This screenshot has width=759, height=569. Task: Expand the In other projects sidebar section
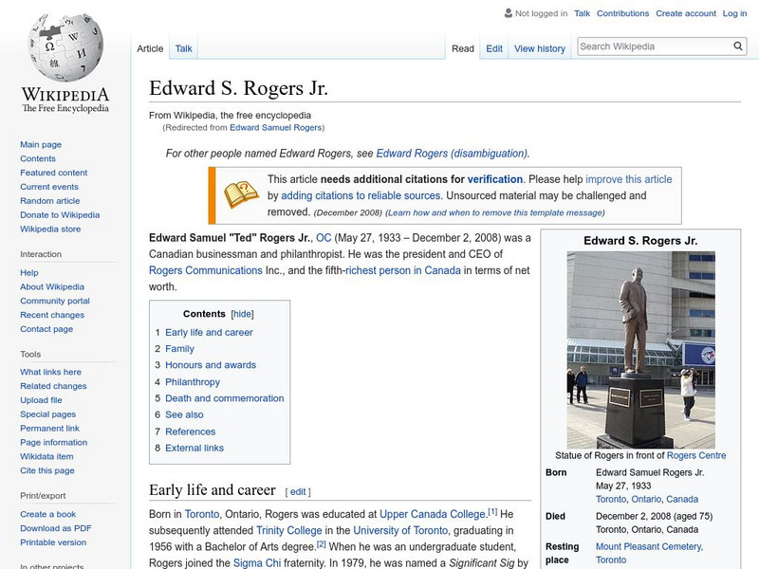click(x=52, y=565)
